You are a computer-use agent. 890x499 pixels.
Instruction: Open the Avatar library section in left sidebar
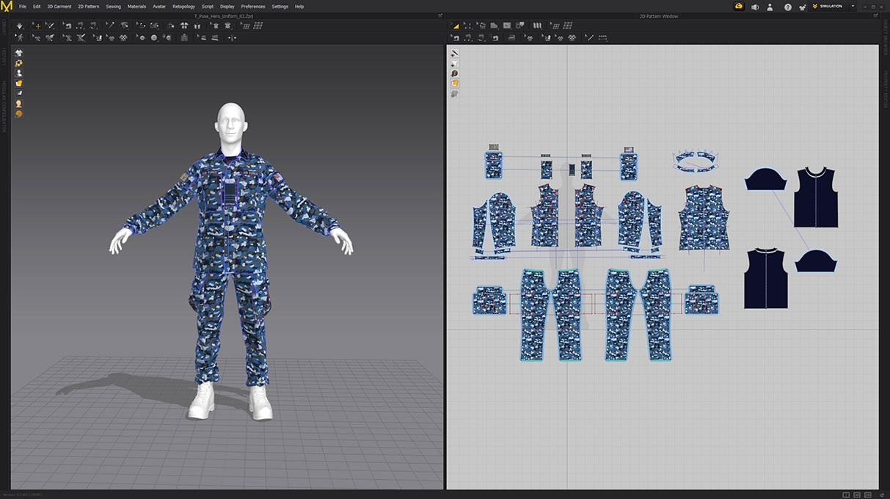(19, 73)
